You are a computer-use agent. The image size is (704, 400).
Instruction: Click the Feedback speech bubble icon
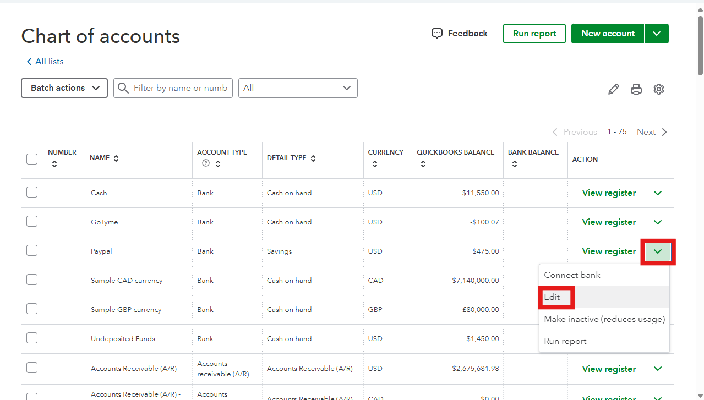[437, 34]
